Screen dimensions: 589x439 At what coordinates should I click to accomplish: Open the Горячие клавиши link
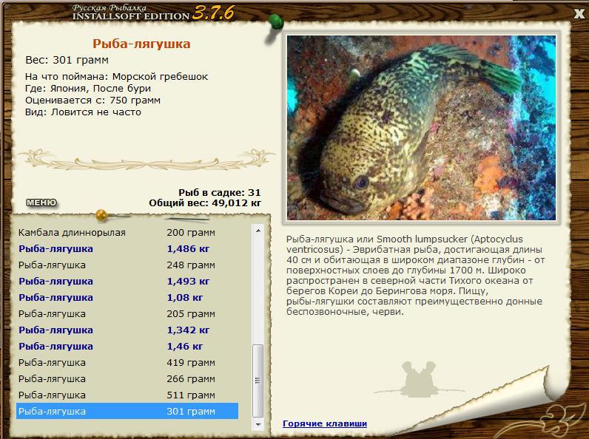(x=325, y=423)
